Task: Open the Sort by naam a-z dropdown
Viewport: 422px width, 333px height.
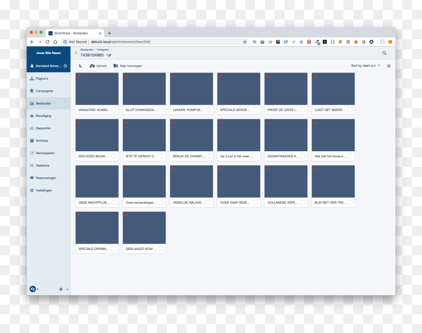Action: point(365,66)
